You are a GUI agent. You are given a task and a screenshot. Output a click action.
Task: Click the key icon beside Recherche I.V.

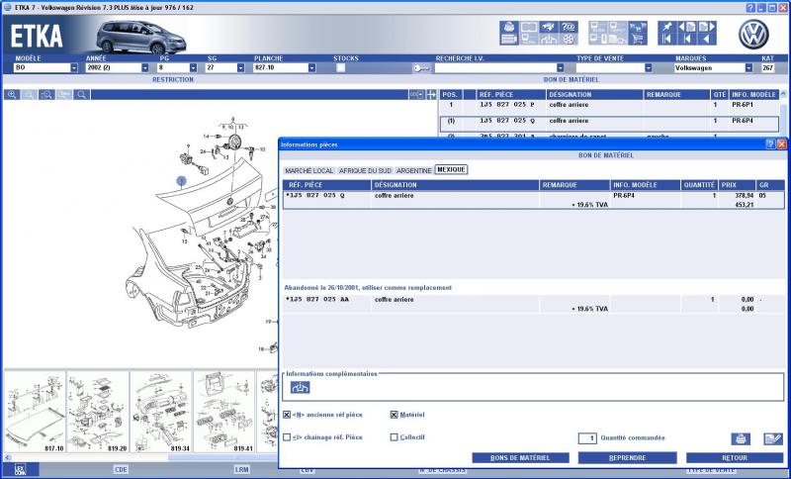[422, 68]
